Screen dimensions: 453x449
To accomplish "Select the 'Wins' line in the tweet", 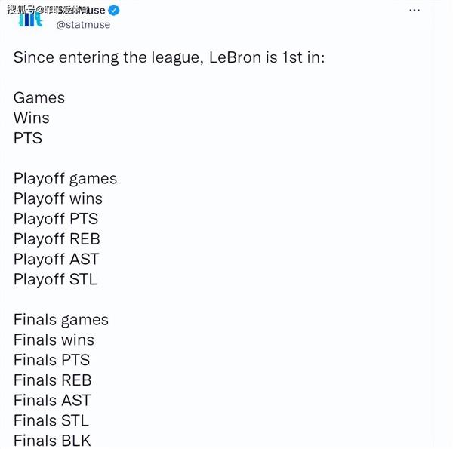I will 32,118.
